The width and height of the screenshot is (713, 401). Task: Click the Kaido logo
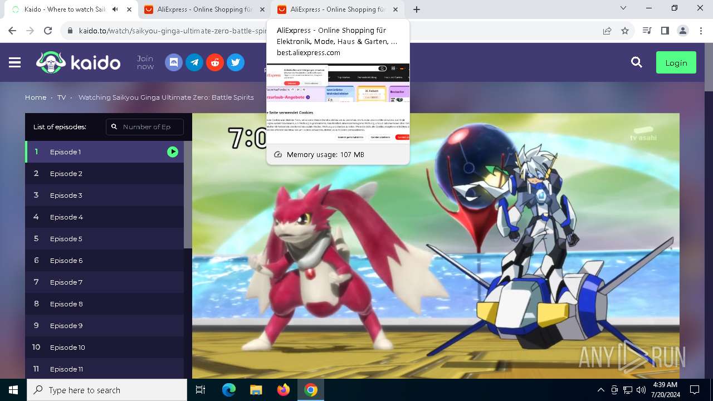[78, 62]
